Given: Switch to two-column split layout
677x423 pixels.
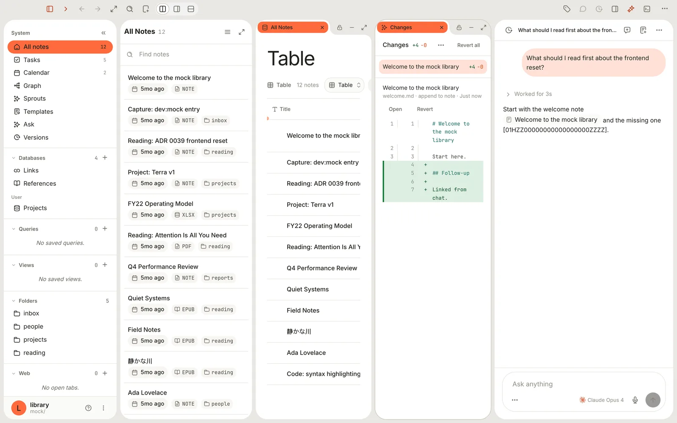Looking at the screenshot, I should (x=177, y=9).
